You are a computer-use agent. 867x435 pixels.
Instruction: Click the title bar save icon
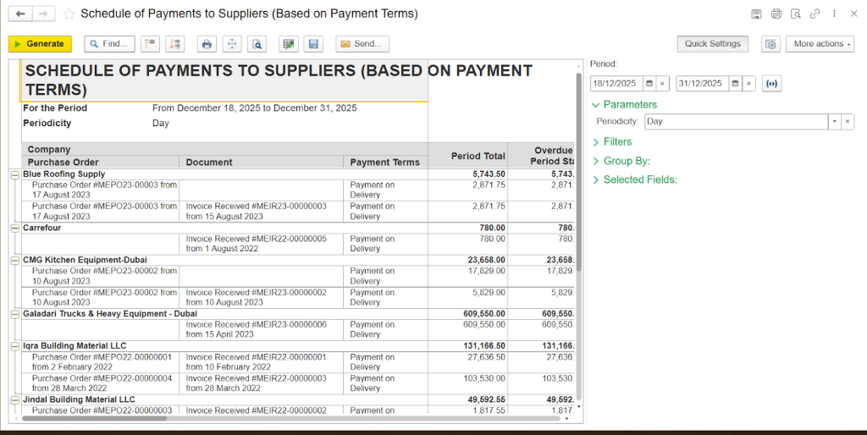pyautogui.click(x=756, y=14)
